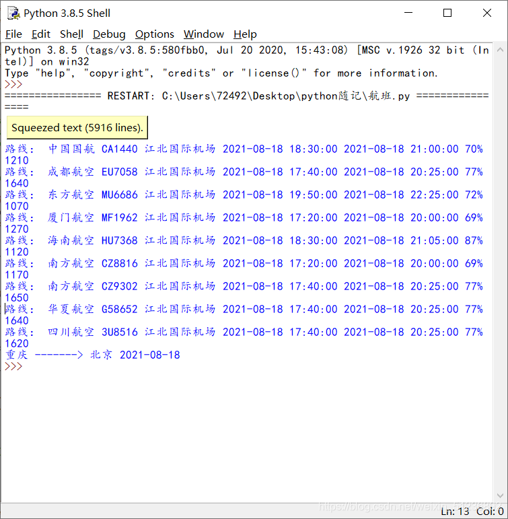Click the Python IDLE icon in title bar
The image size is (508, 519).
(13, 13)
